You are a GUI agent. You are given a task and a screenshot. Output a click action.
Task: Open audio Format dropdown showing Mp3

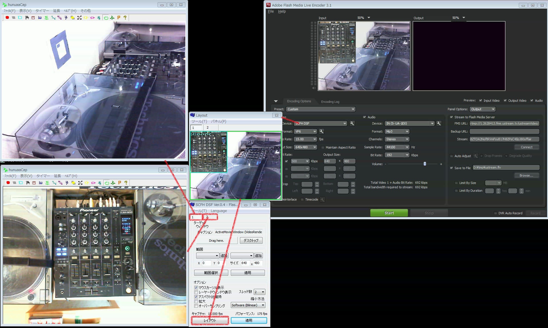397,131
